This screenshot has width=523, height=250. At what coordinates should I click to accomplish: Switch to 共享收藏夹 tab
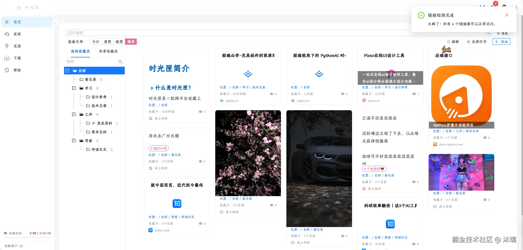click(108, 51)
